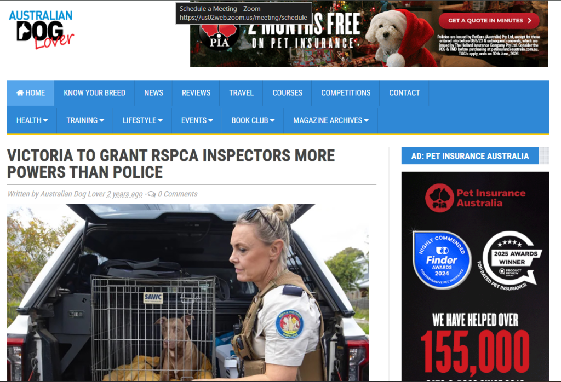
Task: Expand the TRAINING dropdown menu
Action: (x=85, y=121)
